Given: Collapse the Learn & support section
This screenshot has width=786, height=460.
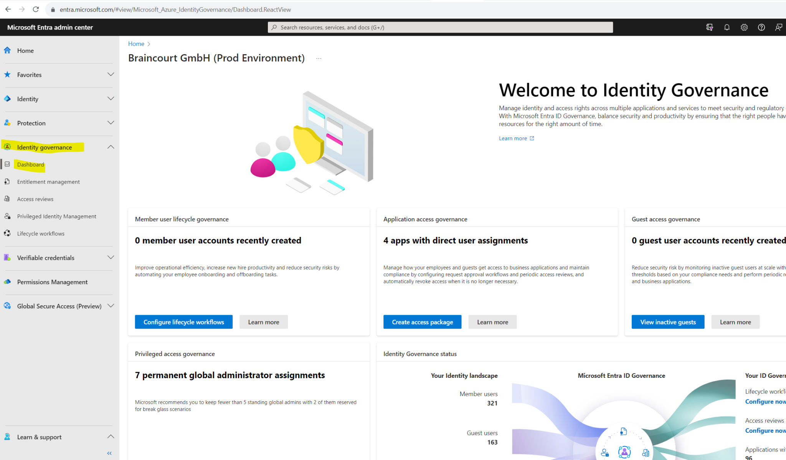Looking at the screenshot, I should [111, 437].
